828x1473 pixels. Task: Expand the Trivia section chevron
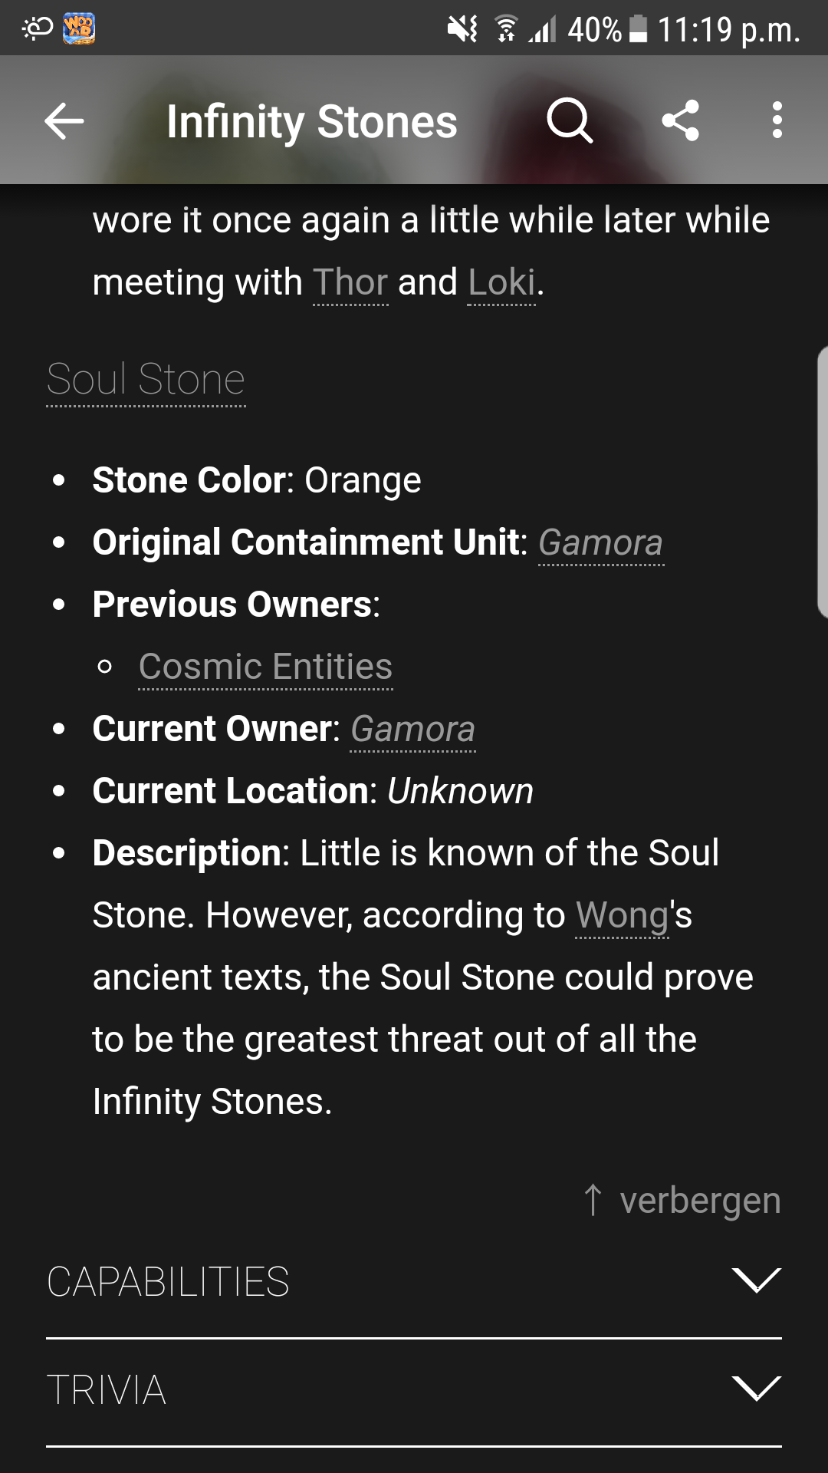point(756,1388)
